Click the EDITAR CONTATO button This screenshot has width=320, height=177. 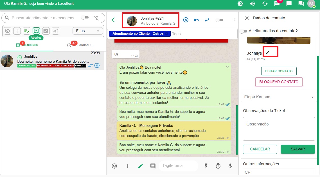pyautogui.click(x=279, y=71)
